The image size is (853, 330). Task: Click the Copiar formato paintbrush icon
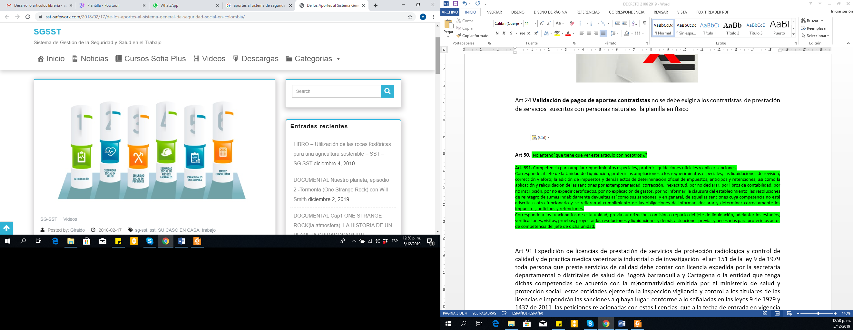(x=459, y=36)
